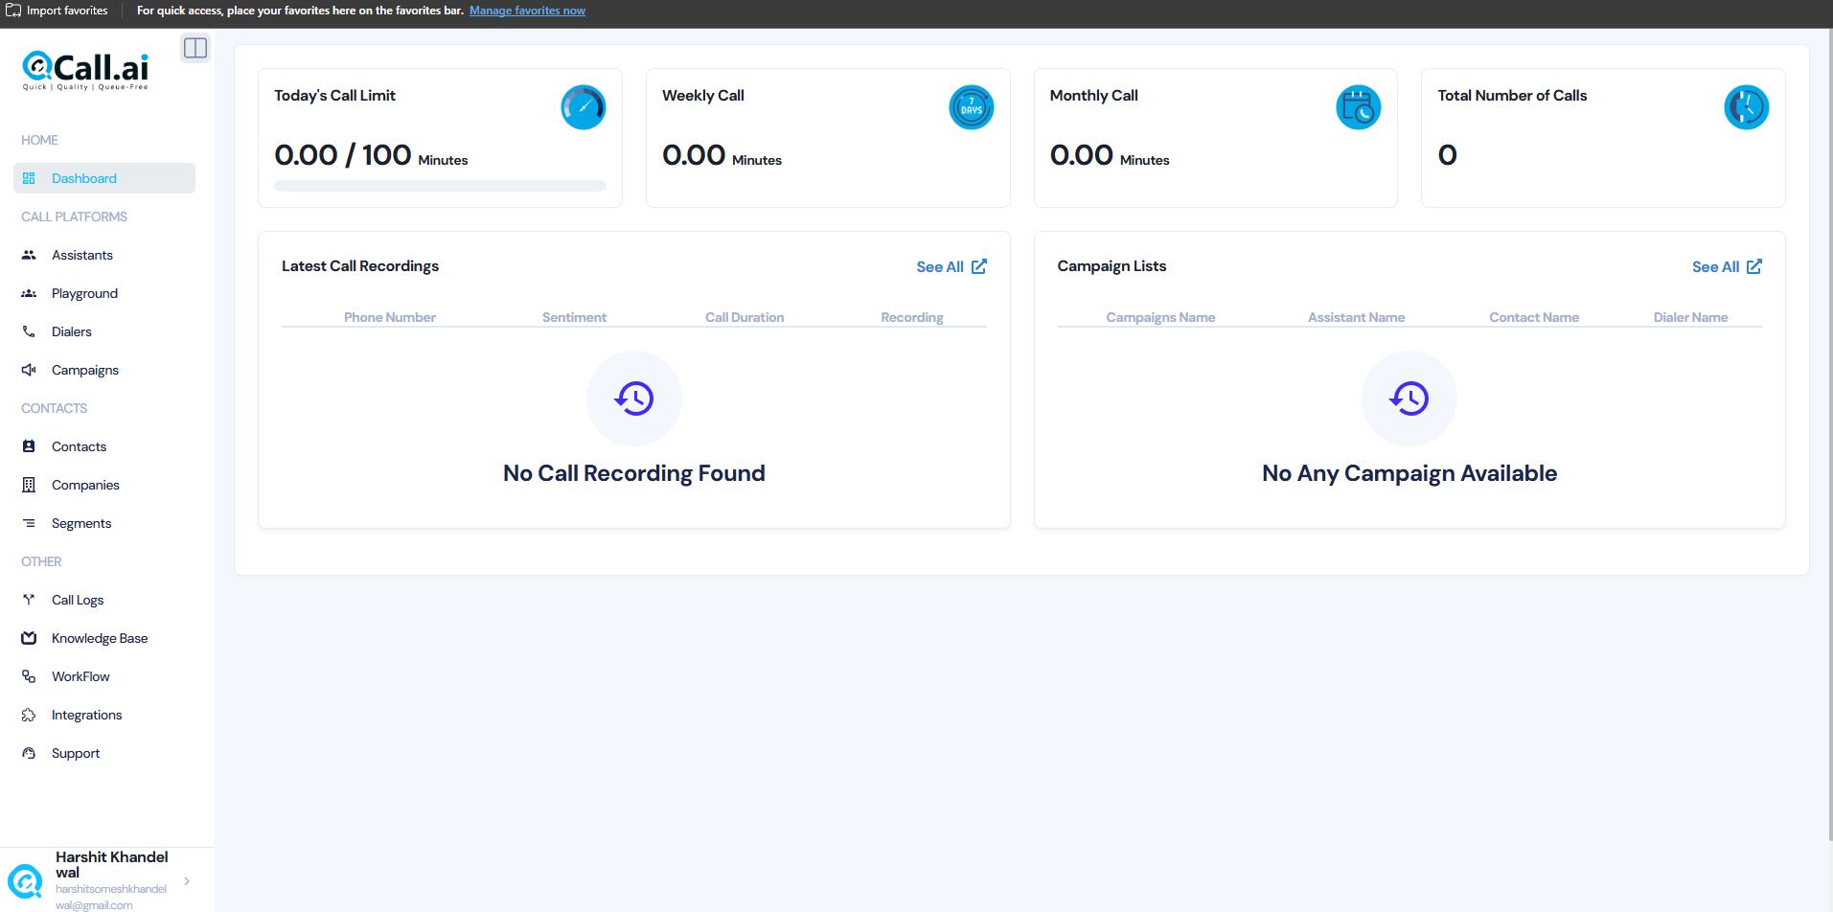Open See All for Campaign Lists
Viewport: 1833px width, 912px height.
tap(1726, 267)
